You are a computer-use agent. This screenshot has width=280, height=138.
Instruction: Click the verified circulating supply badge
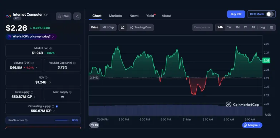click(57, 106)
